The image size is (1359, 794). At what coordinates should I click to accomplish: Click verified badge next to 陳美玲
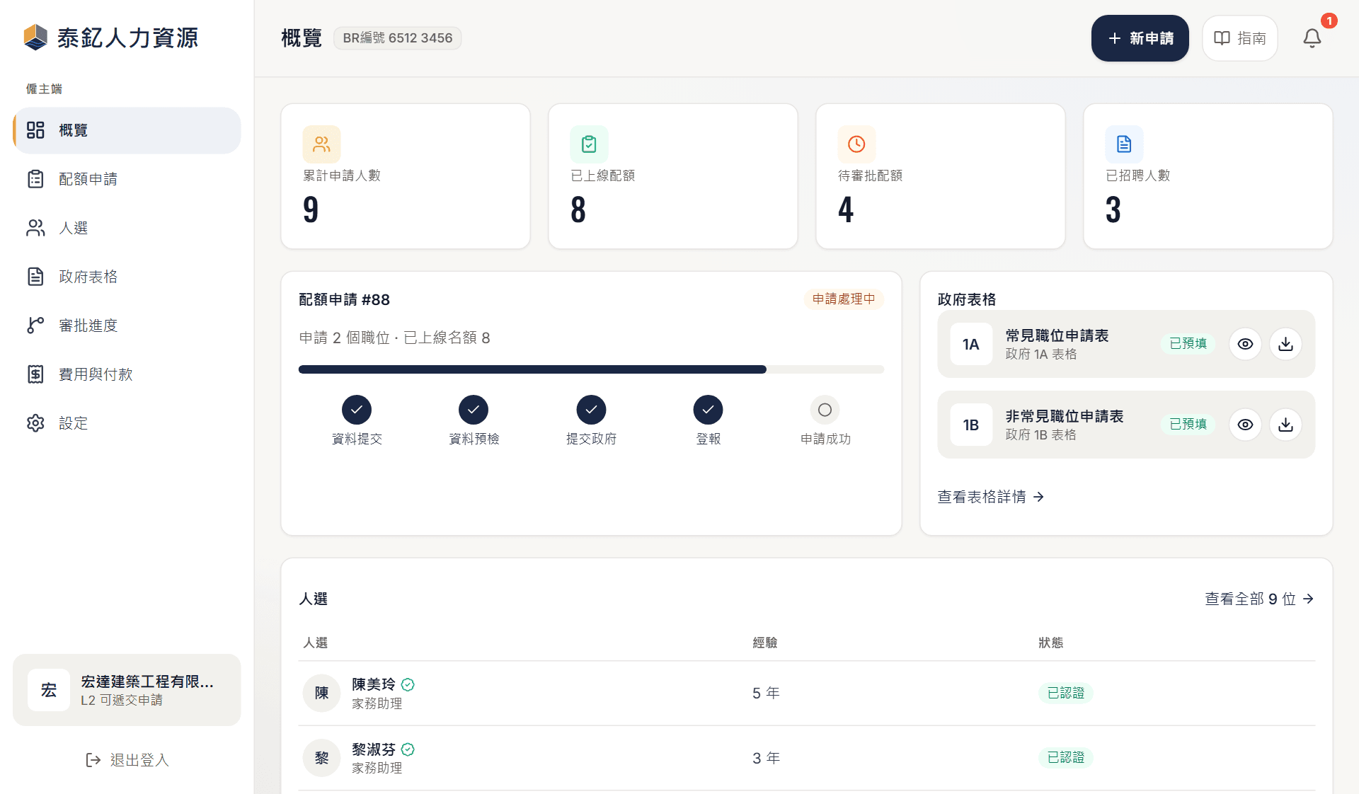point(408,684)
